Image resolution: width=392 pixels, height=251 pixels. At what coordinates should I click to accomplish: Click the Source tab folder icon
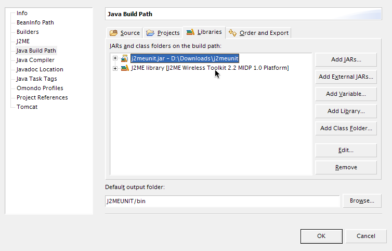(x=114, y=33)
